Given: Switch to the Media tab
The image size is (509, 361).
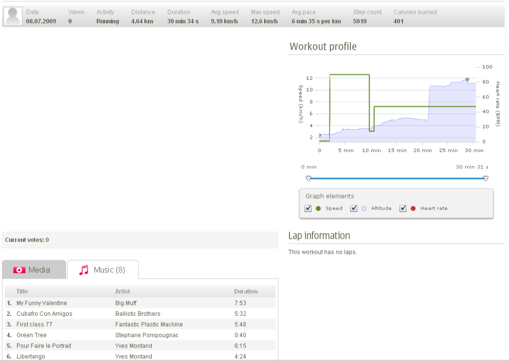Looking at the screenshot, I should [34, 270].
